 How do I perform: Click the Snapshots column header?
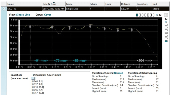[144, 4]
